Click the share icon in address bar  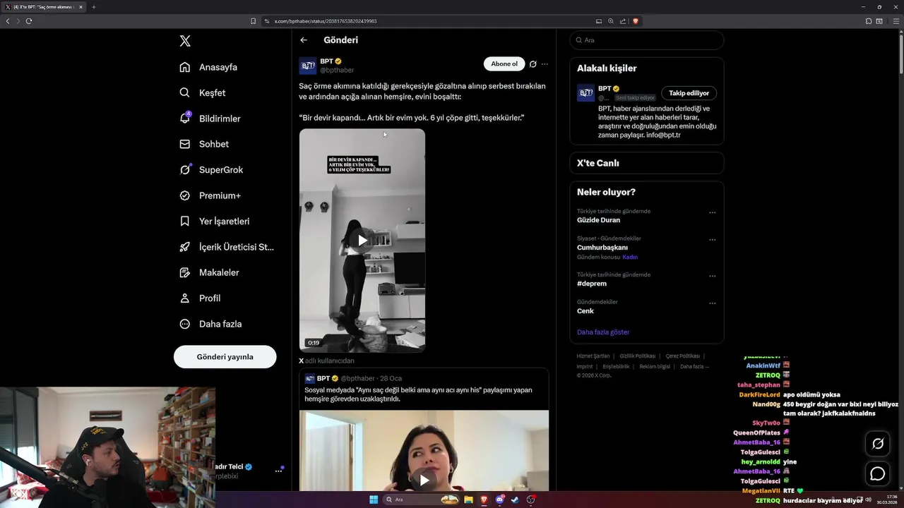coord(623,21)
